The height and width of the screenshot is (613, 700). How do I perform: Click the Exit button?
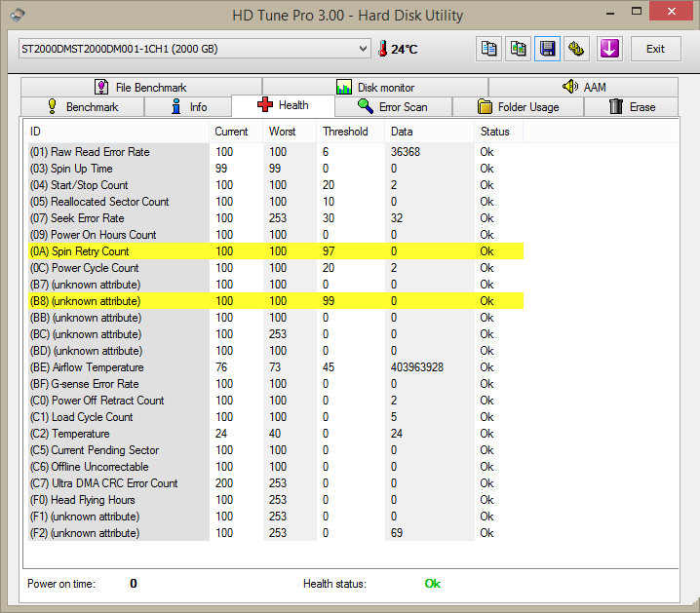tap(655, 49)
